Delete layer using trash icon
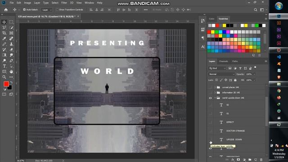 (x=261, y=160)
